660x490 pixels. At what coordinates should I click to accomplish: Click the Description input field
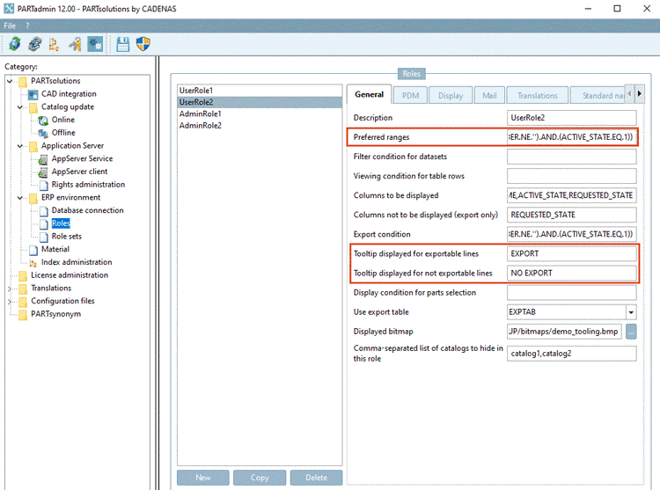pos(572,118)
